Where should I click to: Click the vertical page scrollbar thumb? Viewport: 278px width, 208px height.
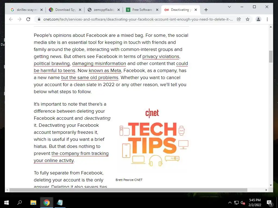pyautogui.click(x=271, y=57)
